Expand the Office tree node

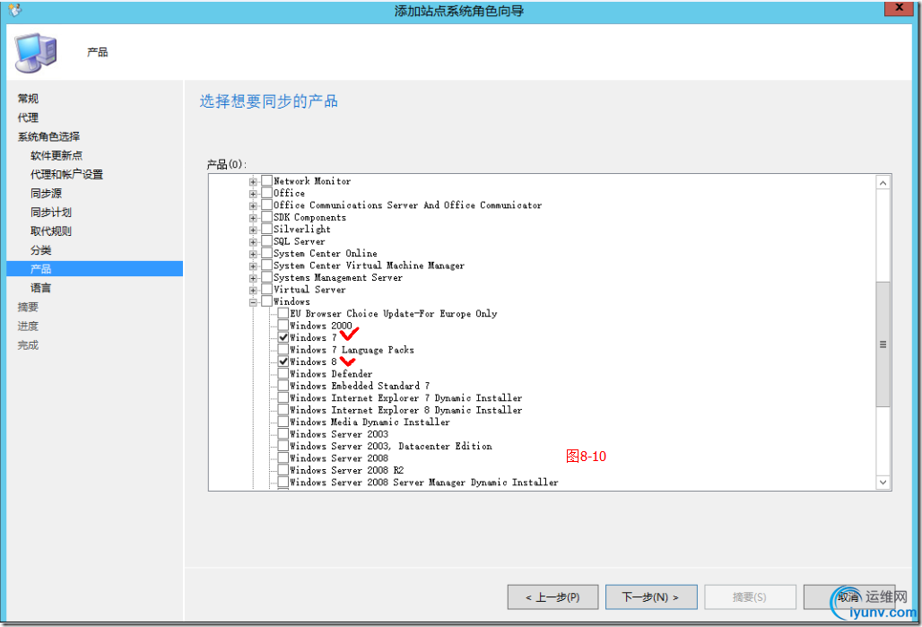point(253,194)
